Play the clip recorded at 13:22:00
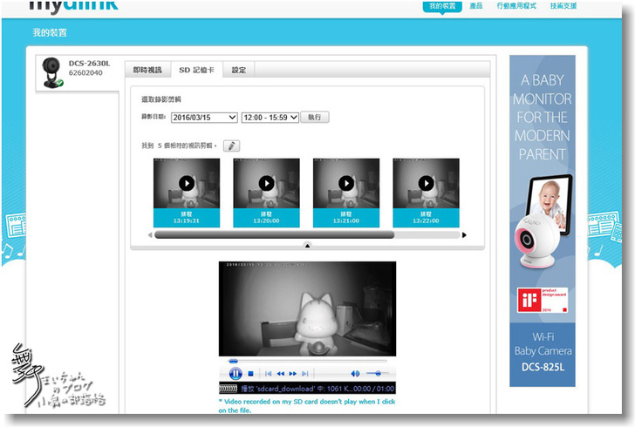Screen dimensions: 635x427 [x=426, y=183]
